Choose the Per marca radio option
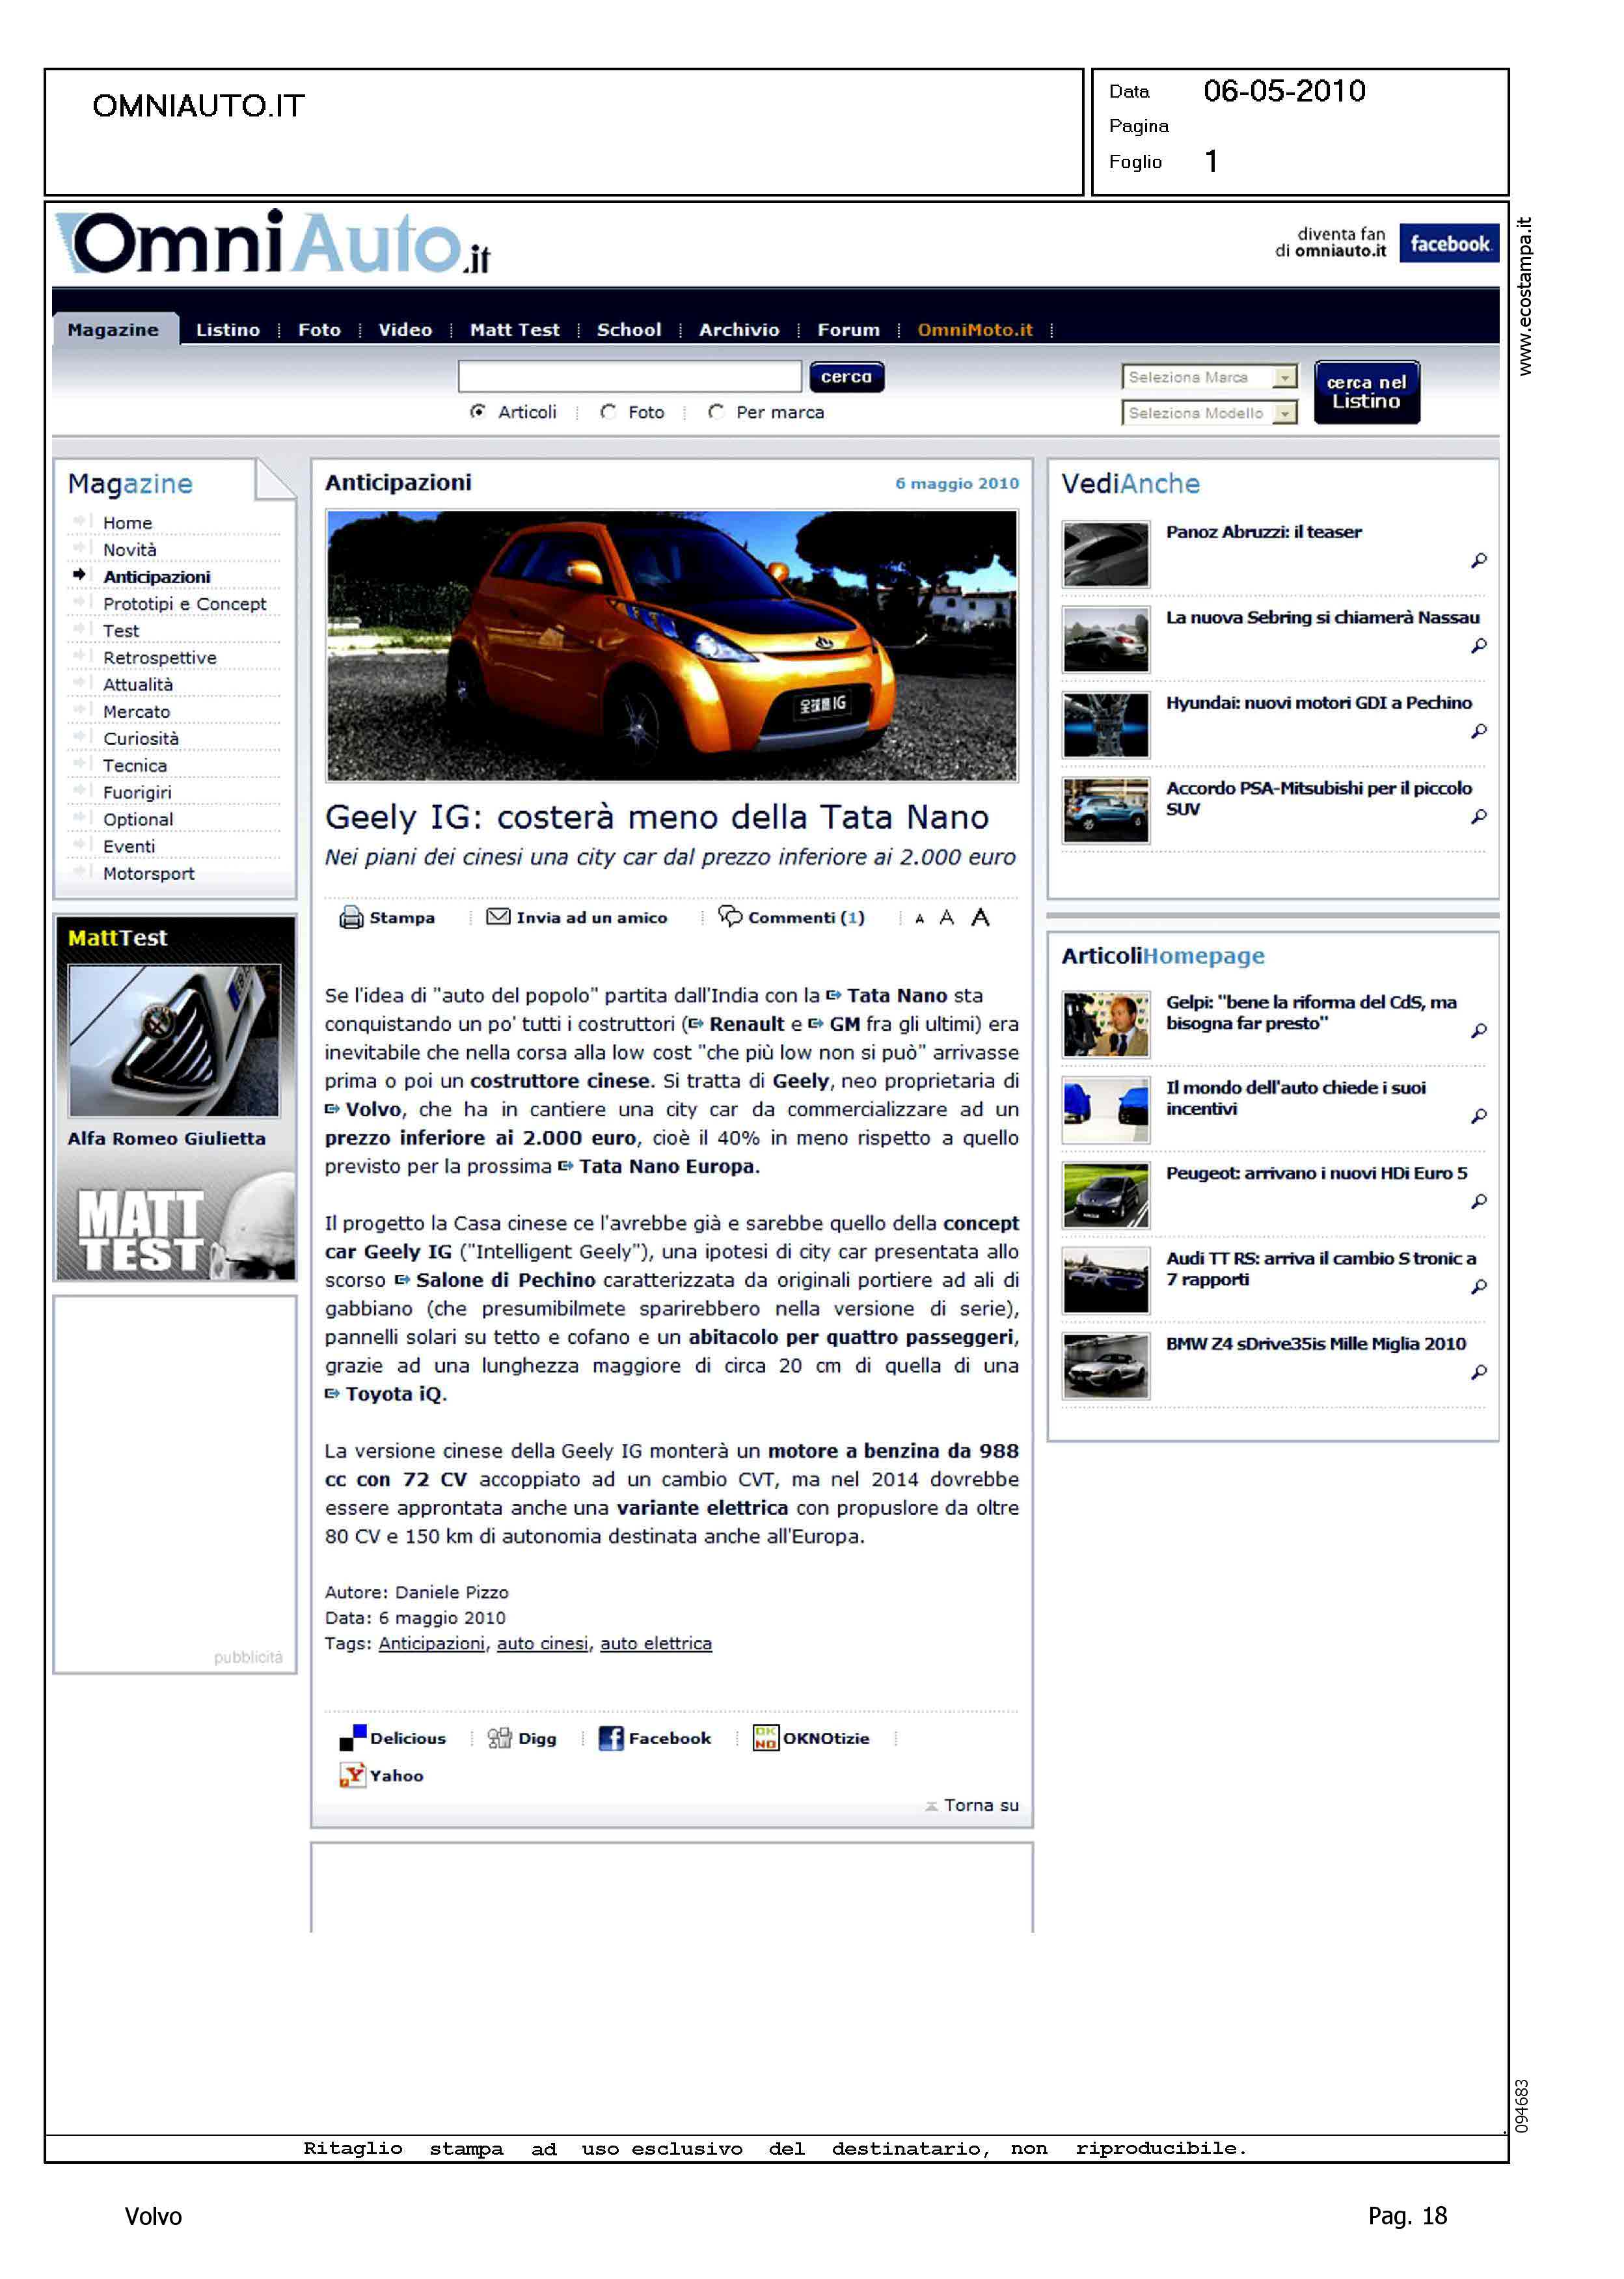Image resolution: width=1624 pixels, height=2279 pixels. point(716,411)
